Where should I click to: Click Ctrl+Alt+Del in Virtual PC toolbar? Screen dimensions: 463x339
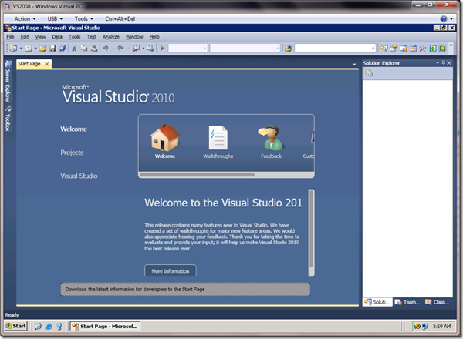(120, 18)
